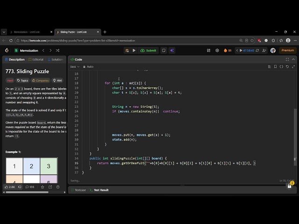Open the Testcase tab
This screenshot has height=224, width=299.
tap(78, 190)
